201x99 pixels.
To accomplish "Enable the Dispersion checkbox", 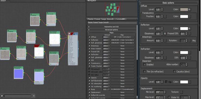I will coord(145,64).
